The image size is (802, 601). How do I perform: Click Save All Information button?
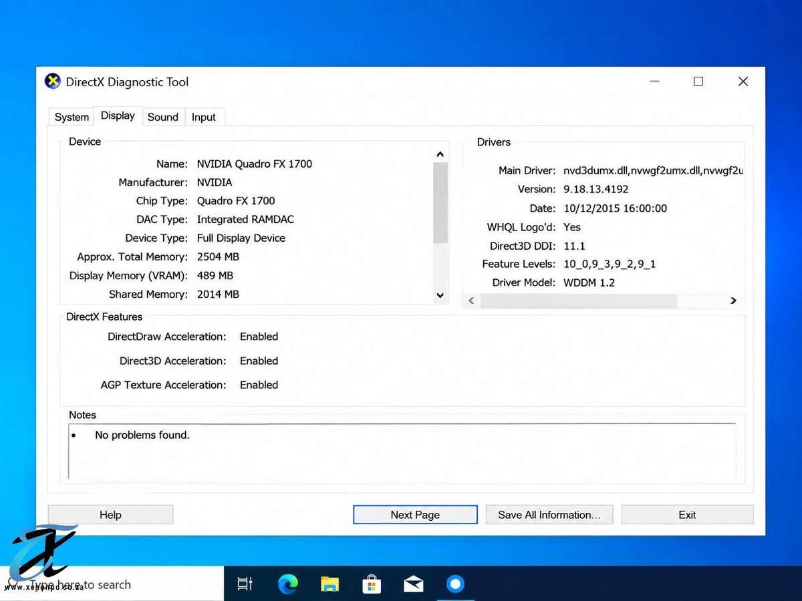click(x=549, y=515)
